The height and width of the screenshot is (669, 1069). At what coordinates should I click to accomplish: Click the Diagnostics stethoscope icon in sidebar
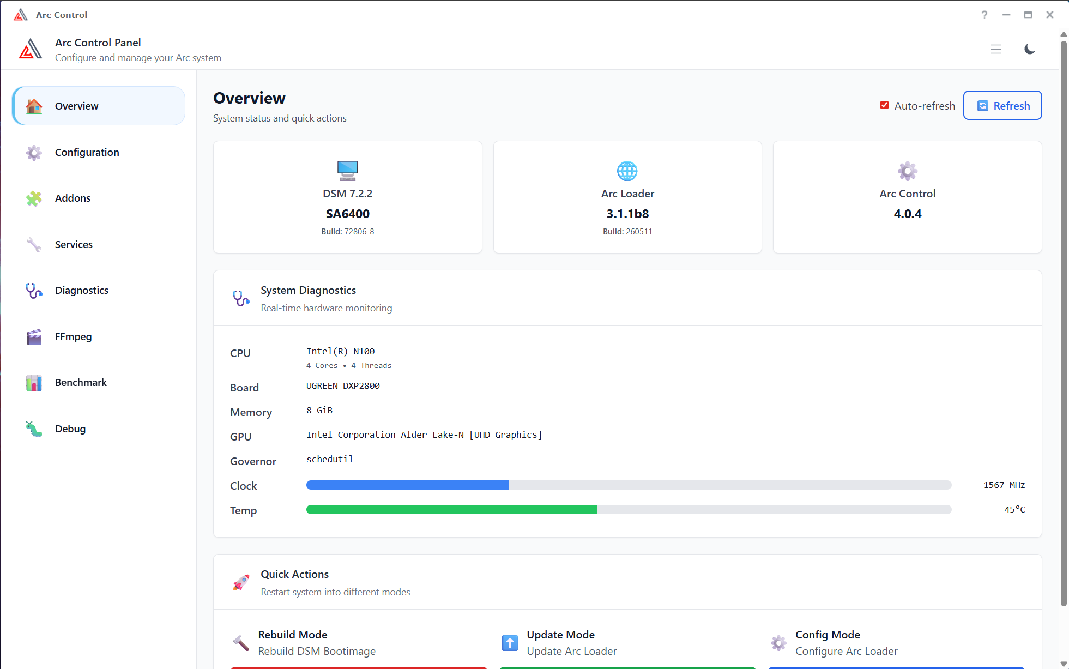click(x=34, y=291)
